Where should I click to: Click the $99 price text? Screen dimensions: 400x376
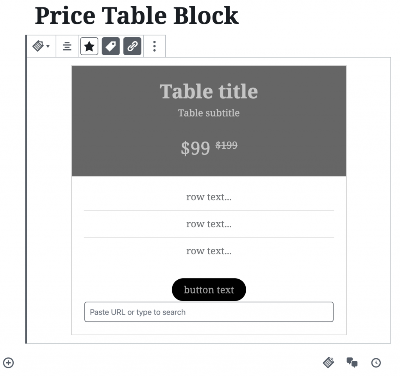coord(195,148)
